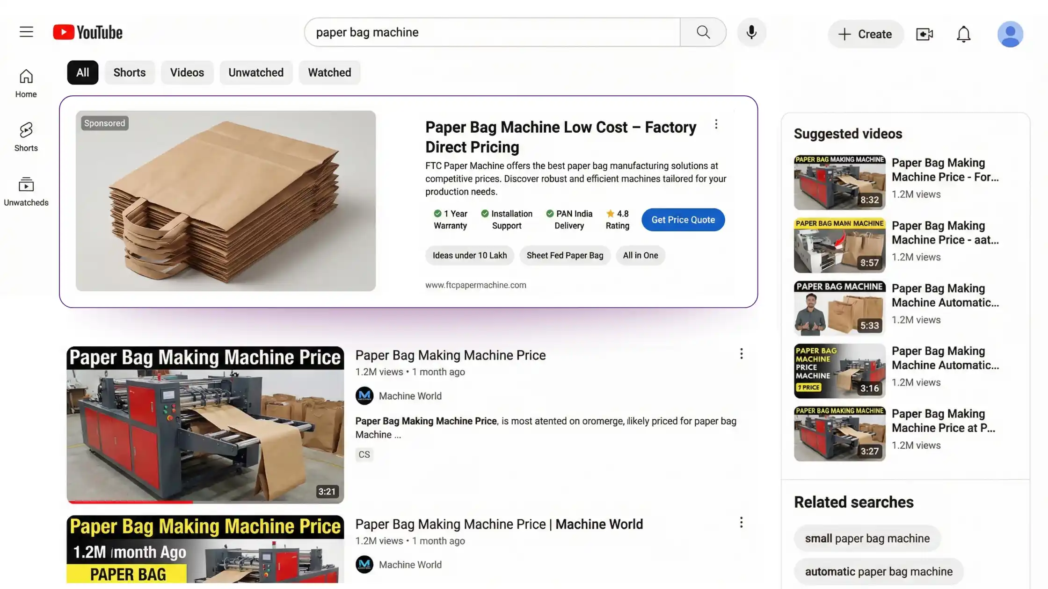Click the camera icon beside Create
Viewport: 1048px width, 589px height.
click(x=924, y=34)
